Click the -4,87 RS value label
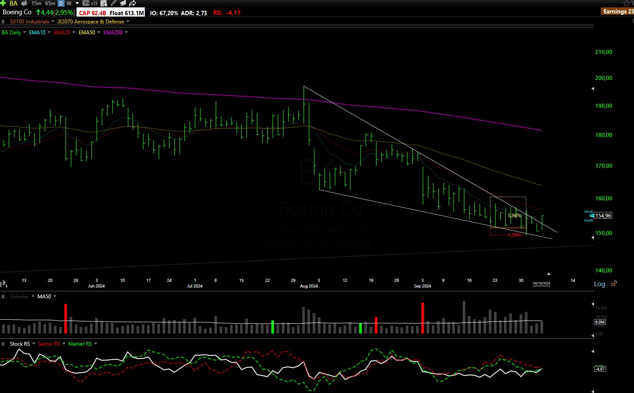Image resolution: width=634 pixels, height=393 pixels. (600, 369)
